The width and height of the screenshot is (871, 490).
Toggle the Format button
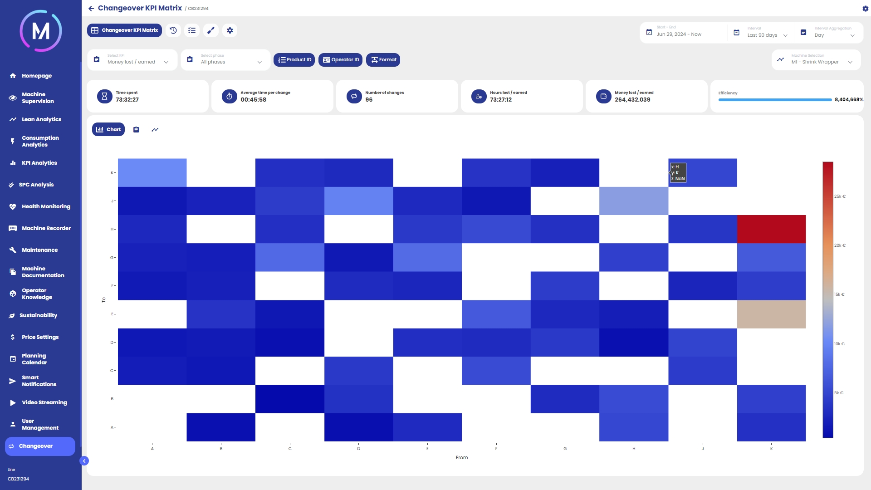coord(383,60)
